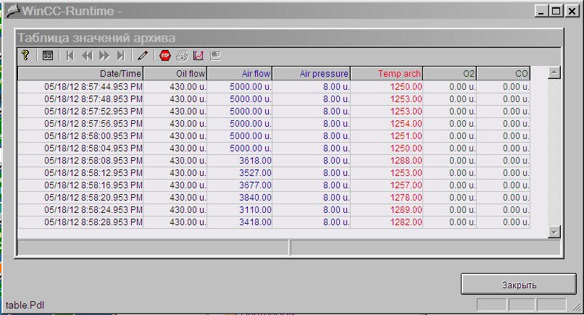This screenshot has width=584, height=315.
Task: Open help via yellow question mark icon
Action: pos(25,56)
